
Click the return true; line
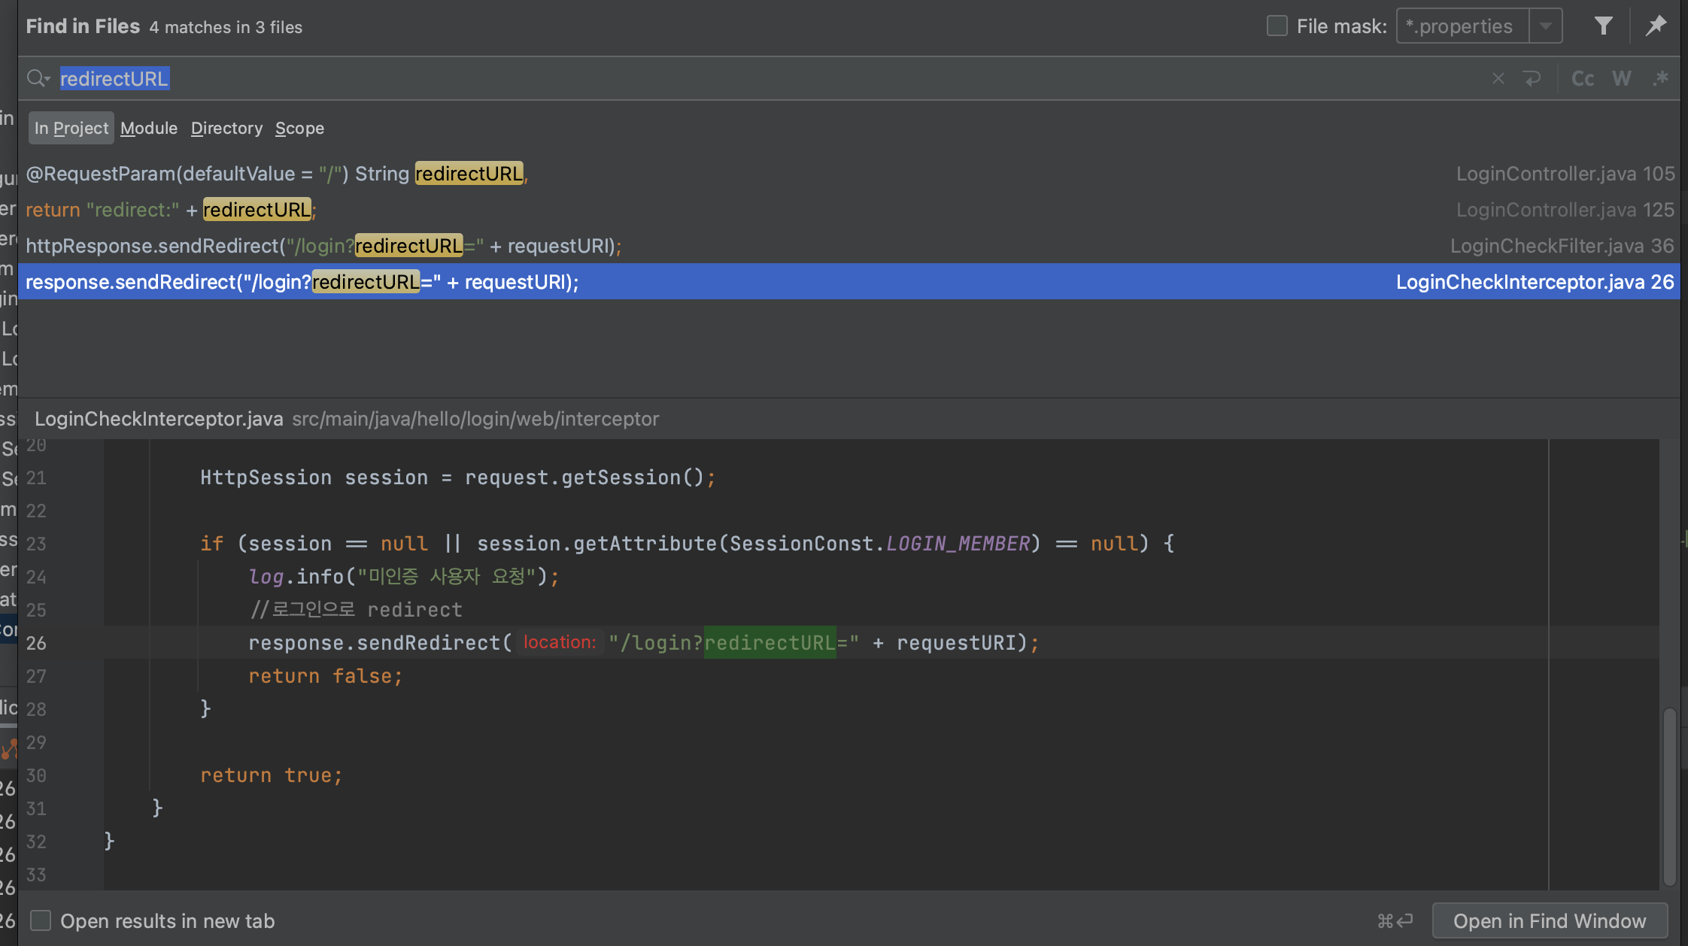[x=272, y=775]
